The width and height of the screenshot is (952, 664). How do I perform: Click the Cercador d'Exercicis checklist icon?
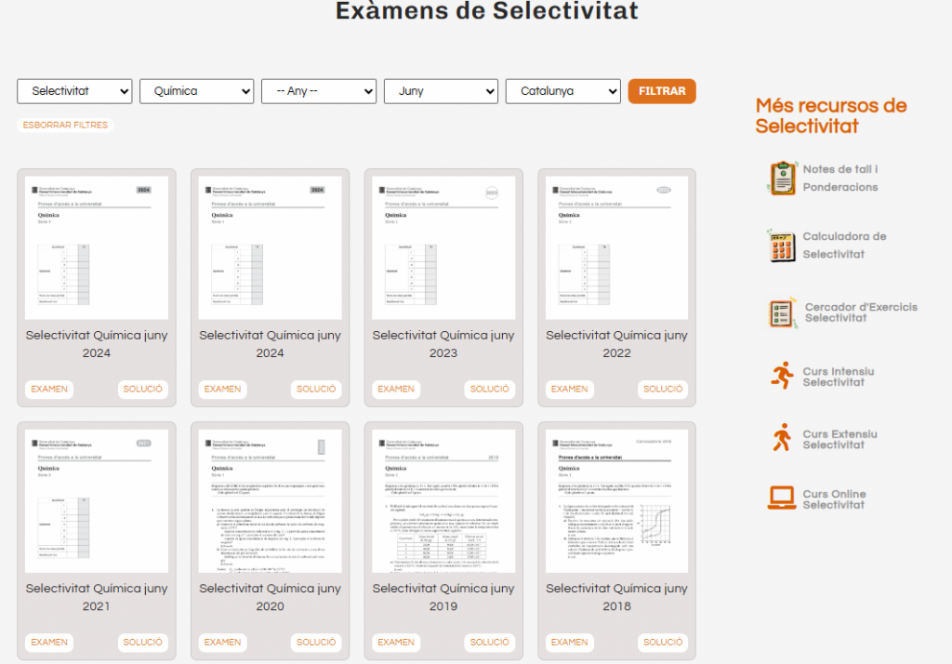(x=783, y=312)
